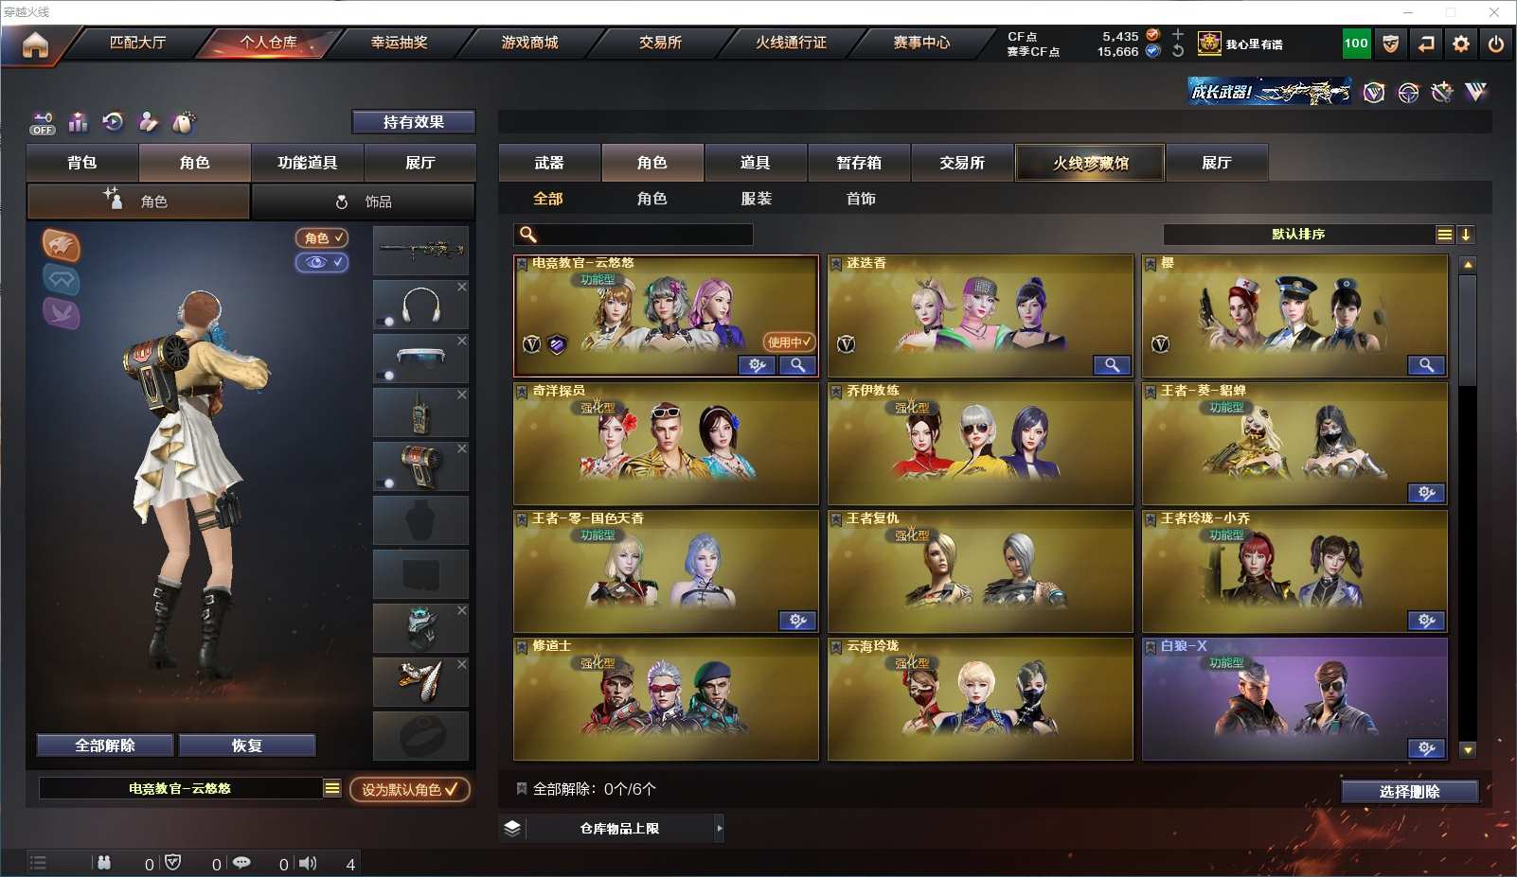This screenshot has height=877, width=1517.
Task: Click magnifier on 迷迭香 card
Action: 1112,364
